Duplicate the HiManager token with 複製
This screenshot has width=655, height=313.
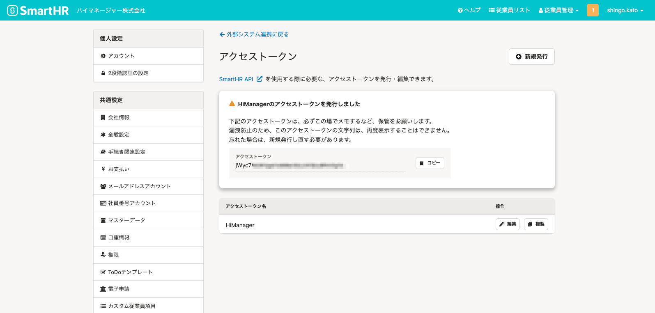[x=536, y=224]
